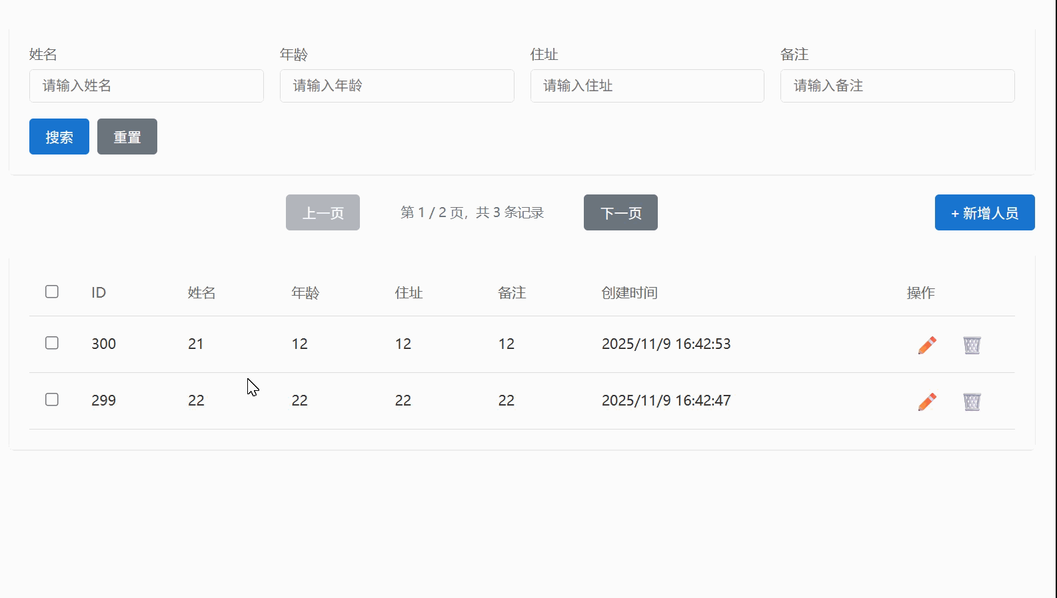Click the 搜索 search button

point(59,137)
